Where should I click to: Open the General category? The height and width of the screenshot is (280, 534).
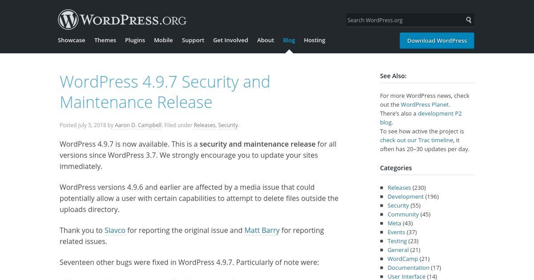[398, 250]
